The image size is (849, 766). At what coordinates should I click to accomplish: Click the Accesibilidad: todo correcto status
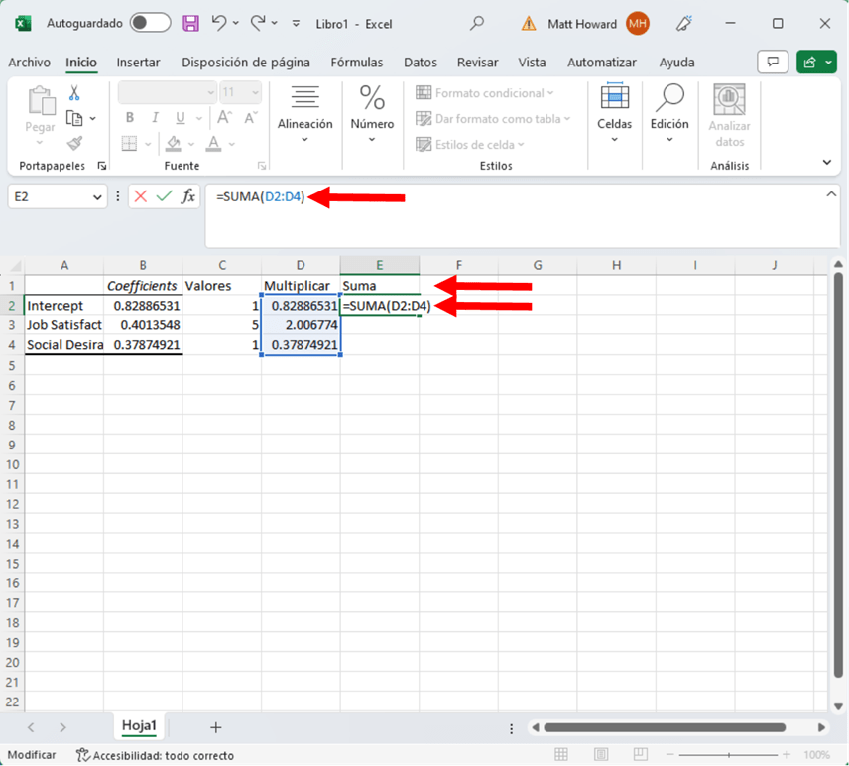click(x=155, y=755)
